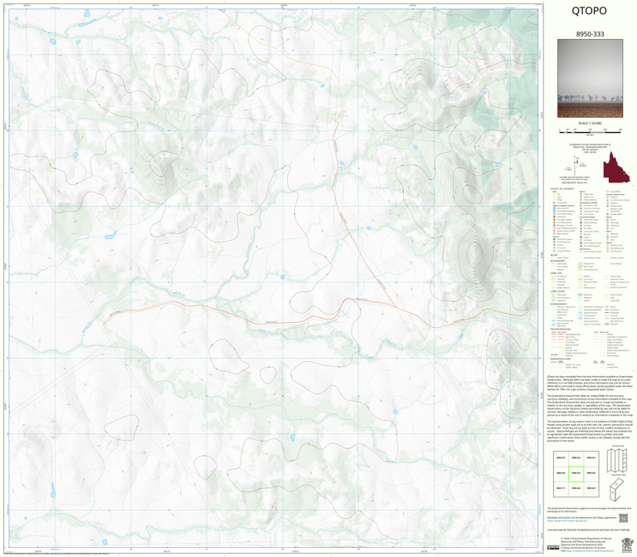Click the metre scale bar graphic
This screenshot has width=637, height=557.
point(590,130)
